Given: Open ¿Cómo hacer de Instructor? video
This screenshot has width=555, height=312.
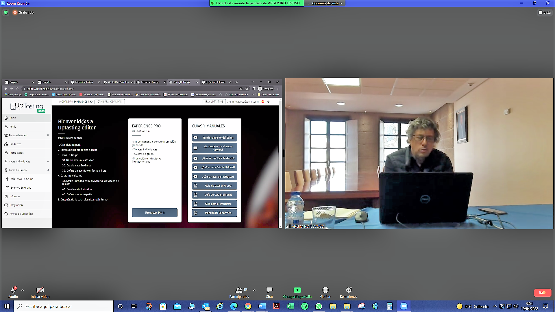Looking at the screenshot, I should pyautogui.click(x=214, y=177).
